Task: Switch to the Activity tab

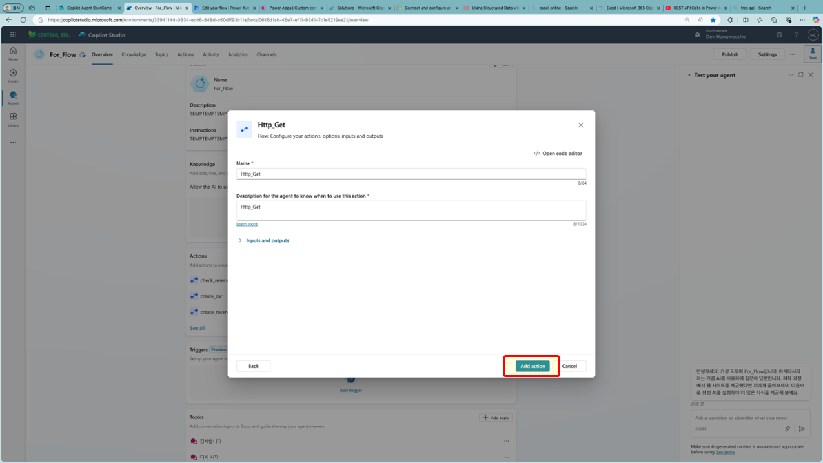Action: [210, 54]
